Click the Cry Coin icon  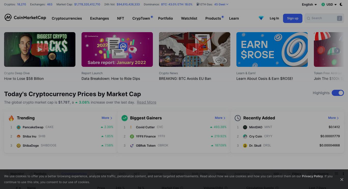245,136
